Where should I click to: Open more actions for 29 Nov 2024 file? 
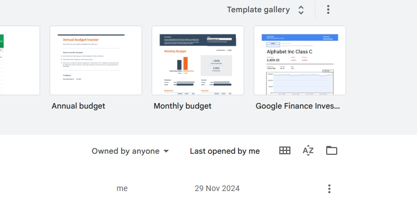(329, 189)
